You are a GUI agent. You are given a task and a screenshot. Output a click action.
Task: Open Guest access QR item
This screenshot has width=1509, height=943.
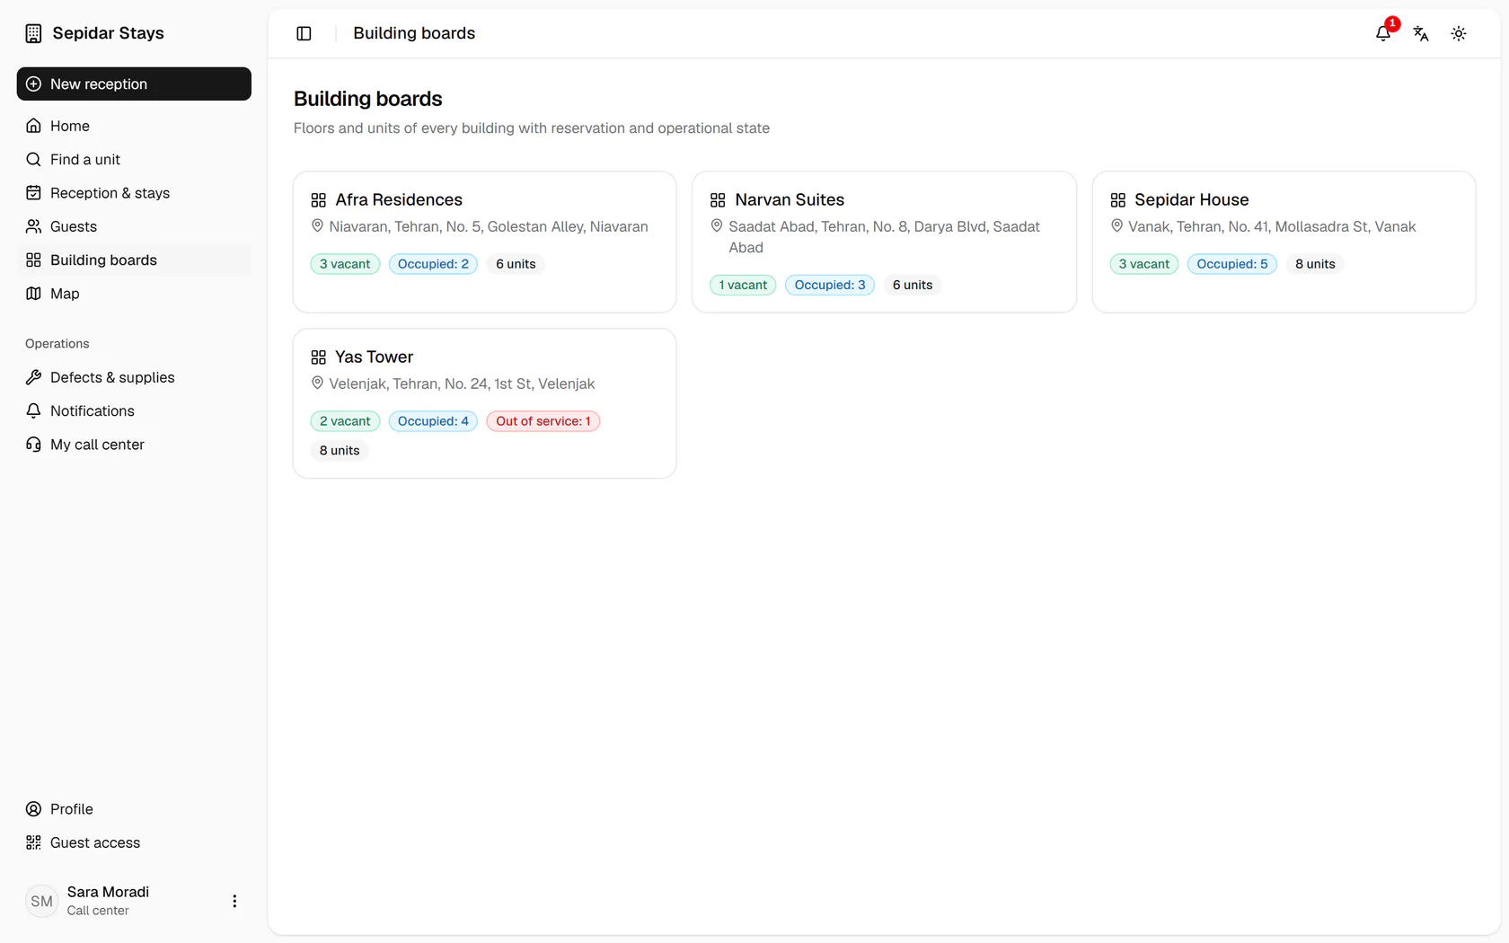click(x=134, y=842)
